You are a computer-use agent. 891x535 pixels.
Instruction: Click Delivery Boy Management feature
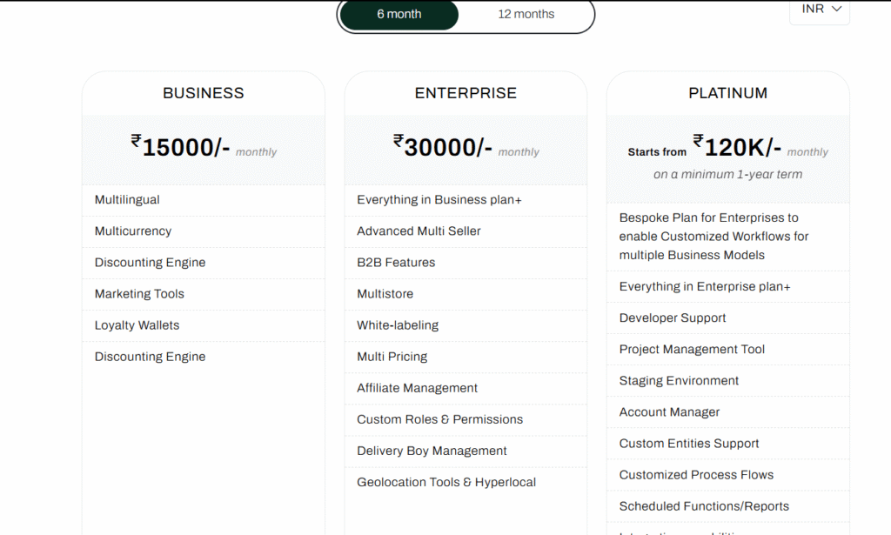[x=432, y=451]
